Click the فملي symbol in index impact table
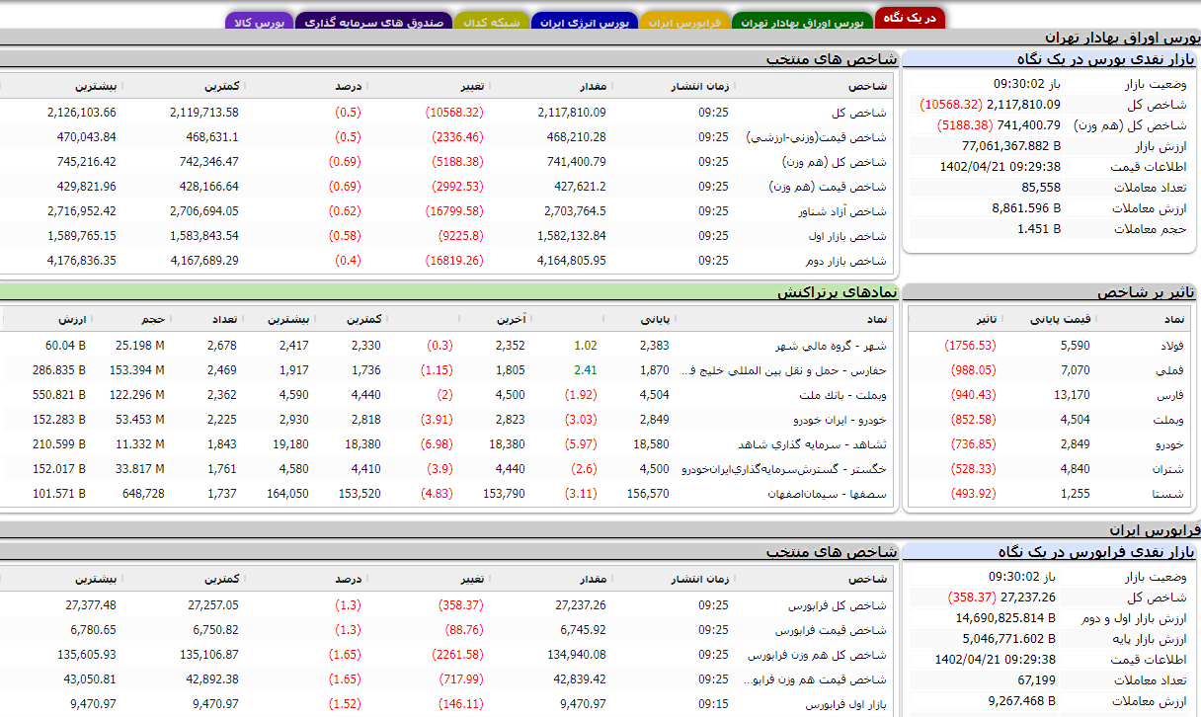This screenshot has width=1201, height=717. [1173, 370]
